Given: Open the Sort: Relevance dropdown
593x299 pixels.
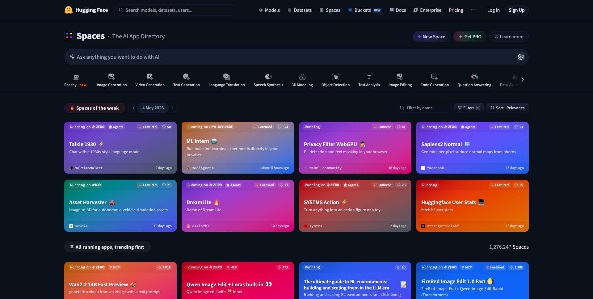Looking at the screenshot, I should click(507, 108).
